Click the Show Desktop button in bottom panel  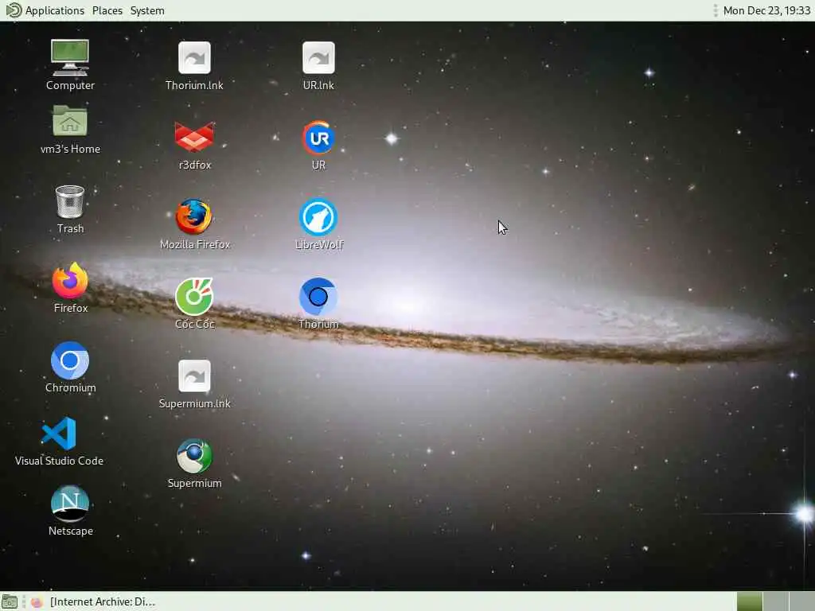tap(10, 601)
